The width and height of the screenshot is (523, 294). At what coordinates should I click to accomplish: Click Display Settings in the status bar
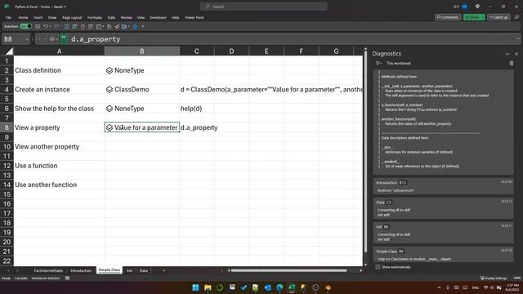(494, 278)
